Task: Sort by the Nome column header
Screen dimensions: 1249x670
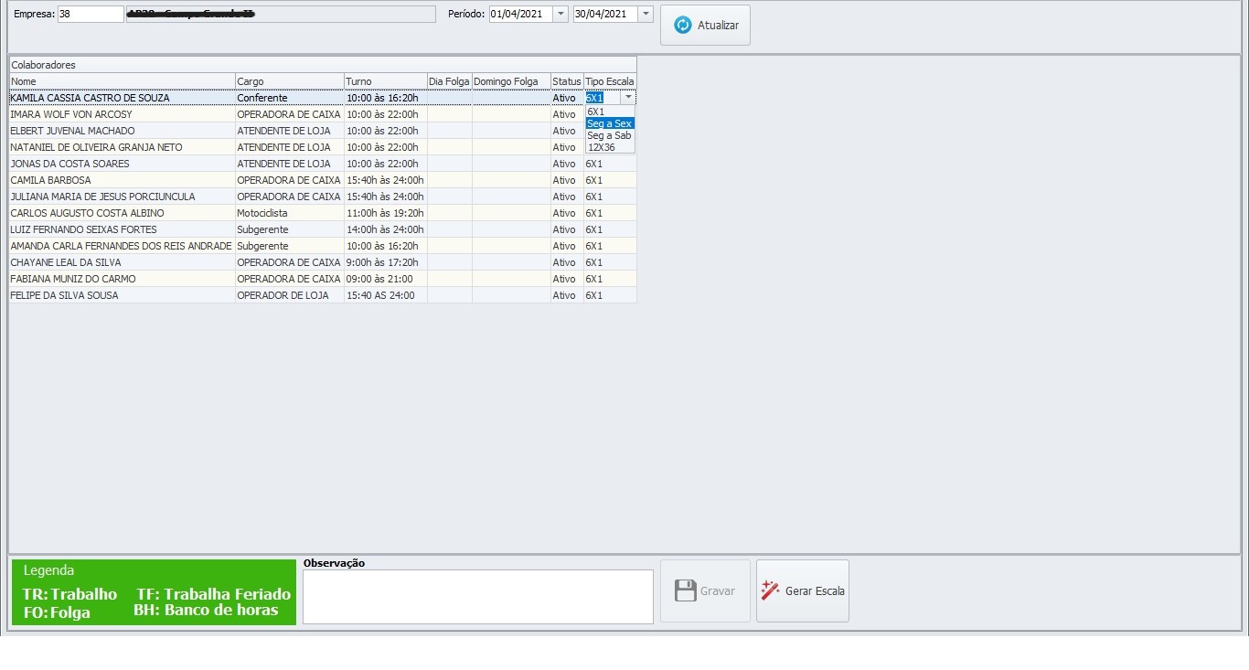Action: tap(122, 81)
